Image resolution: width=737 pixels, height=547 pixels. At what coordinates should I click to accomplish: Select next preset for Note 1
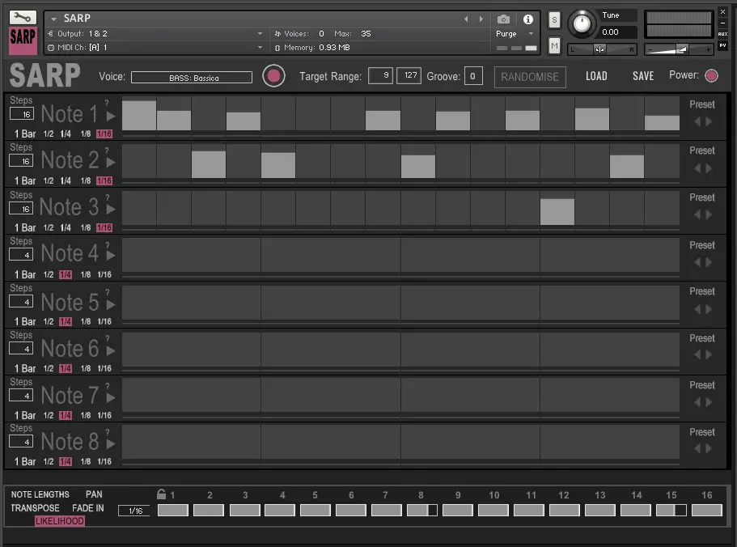tap(709, 121)
